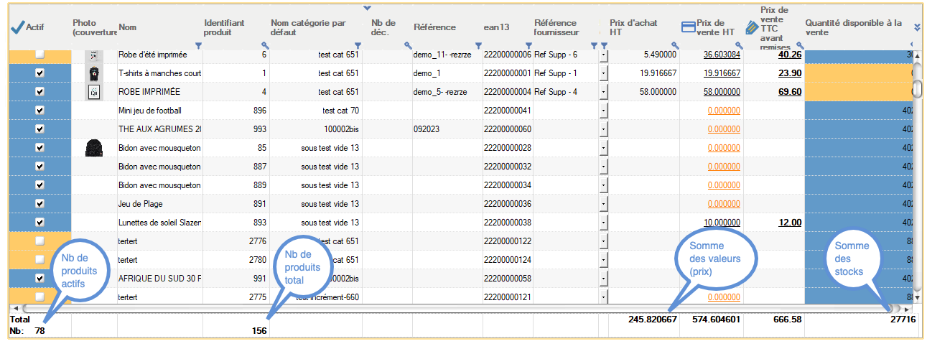Toggle Actif checkbox for Lunettes de soleil Slazer
The height and width of the screenshot is (354, 927).
40,223
